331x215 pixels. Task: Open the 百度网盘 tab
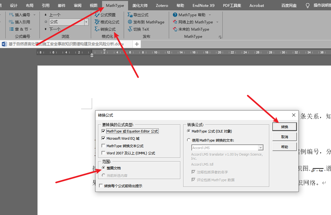tap(289, 6)
